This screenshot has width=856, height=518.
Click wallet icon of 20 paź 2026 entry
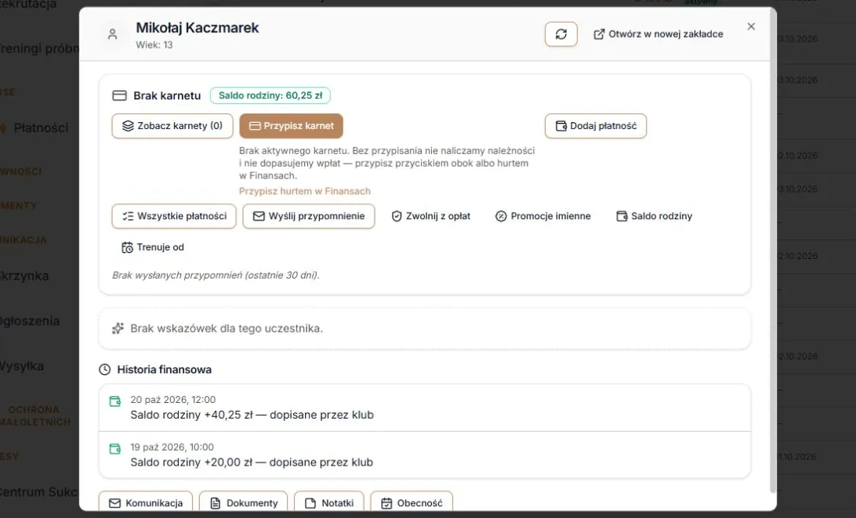(115, 401)
